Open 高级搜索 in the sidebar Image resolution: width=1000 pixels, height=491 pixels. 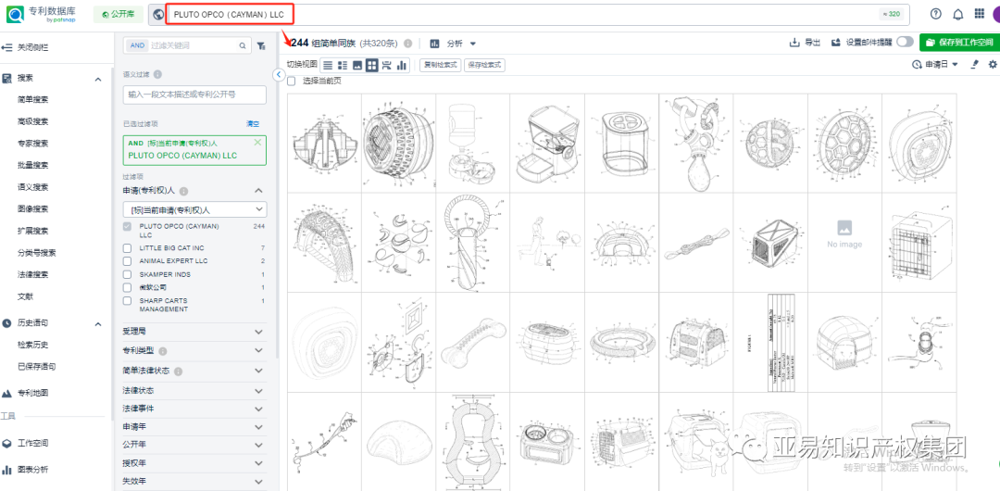pyautogui.click(x=33, y=121)
